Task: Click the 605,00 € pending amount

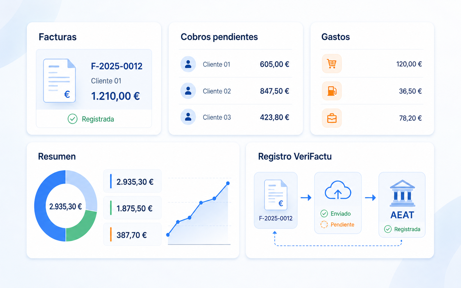Action: (274, 64)
